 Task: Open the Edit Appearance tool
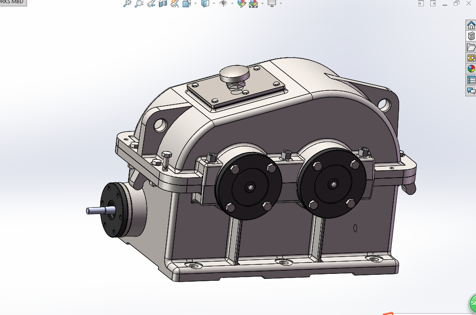click(242, 3)
